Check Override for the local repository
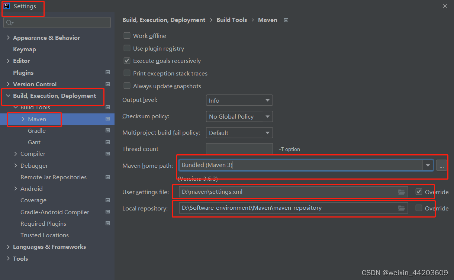454x280 pixels. [x=419, y=208]
